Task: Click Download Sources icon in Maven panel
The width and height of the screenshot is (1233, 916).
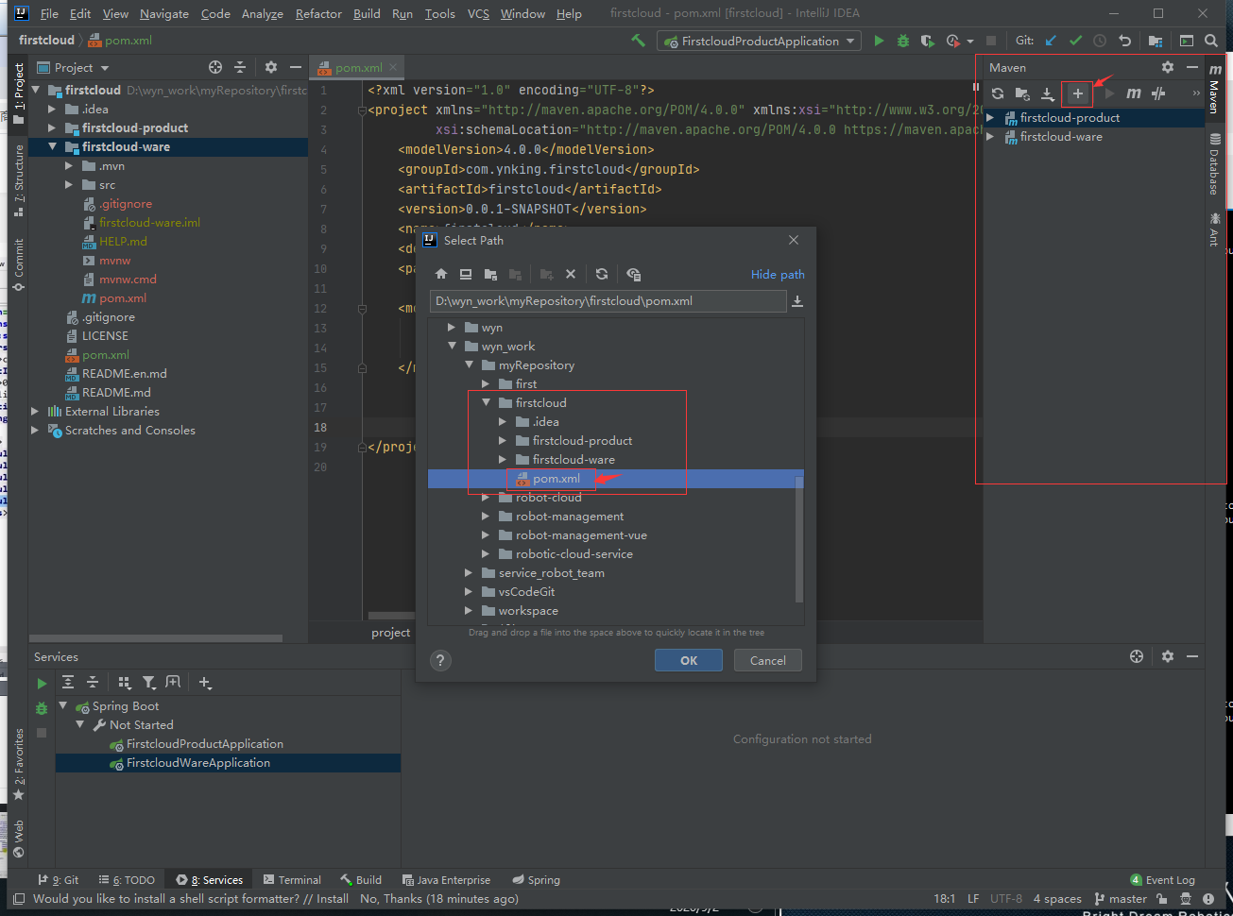Action: [1048, 93]
